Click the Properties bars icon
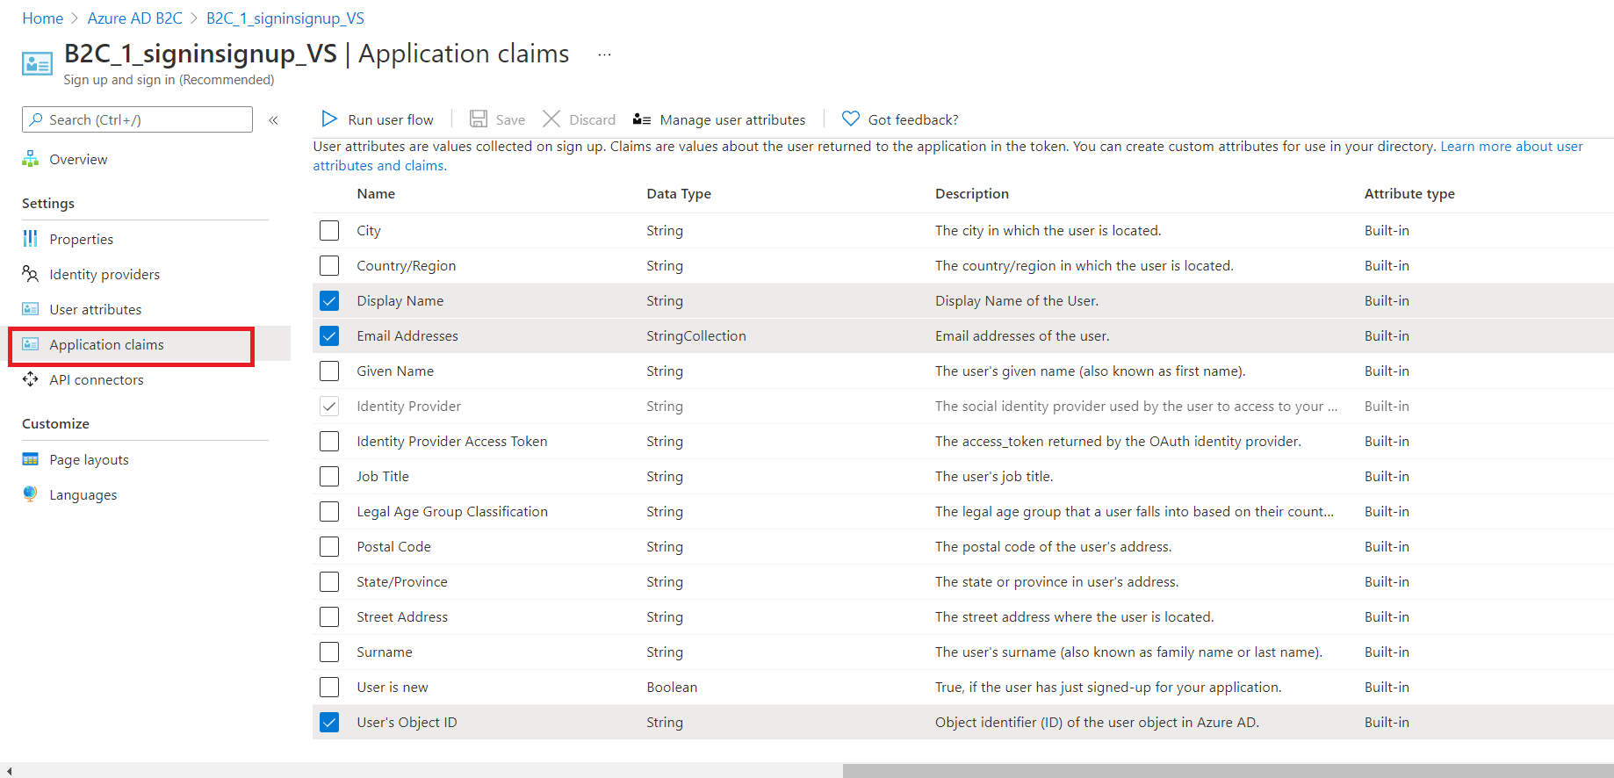The image size is (1614, 778). pos(31,239)
